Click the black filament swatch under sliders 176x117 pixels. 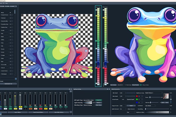click(25, 109)
